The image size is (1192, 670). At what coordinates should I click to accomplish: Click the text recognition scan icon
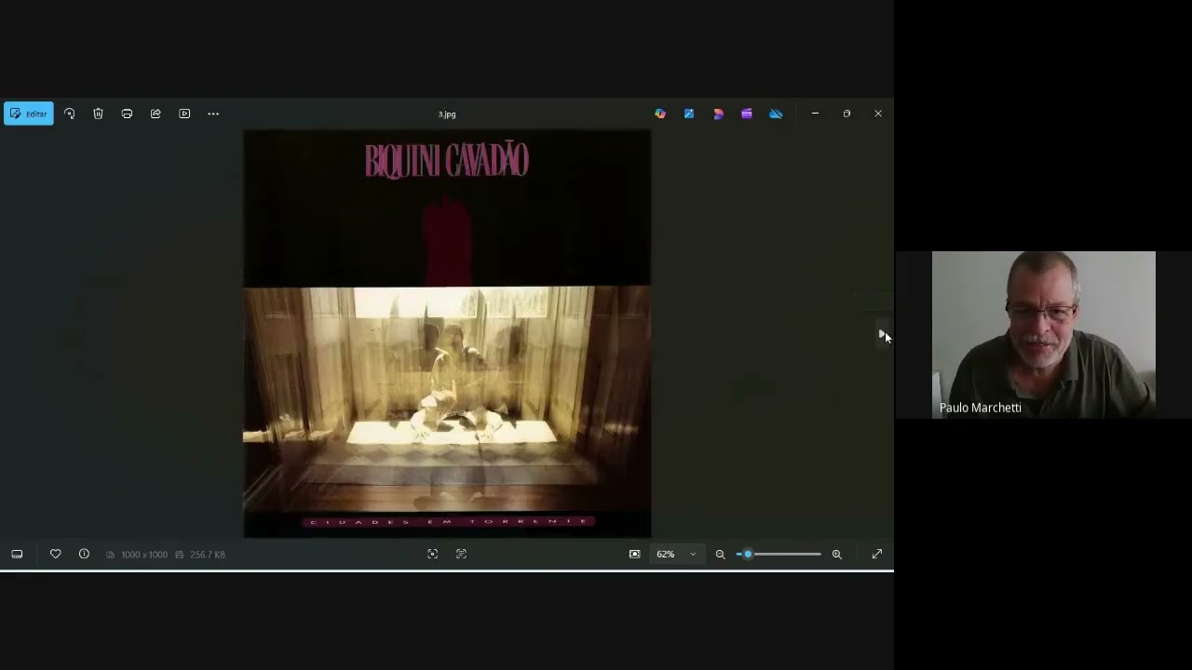click(x=461, y=554)
